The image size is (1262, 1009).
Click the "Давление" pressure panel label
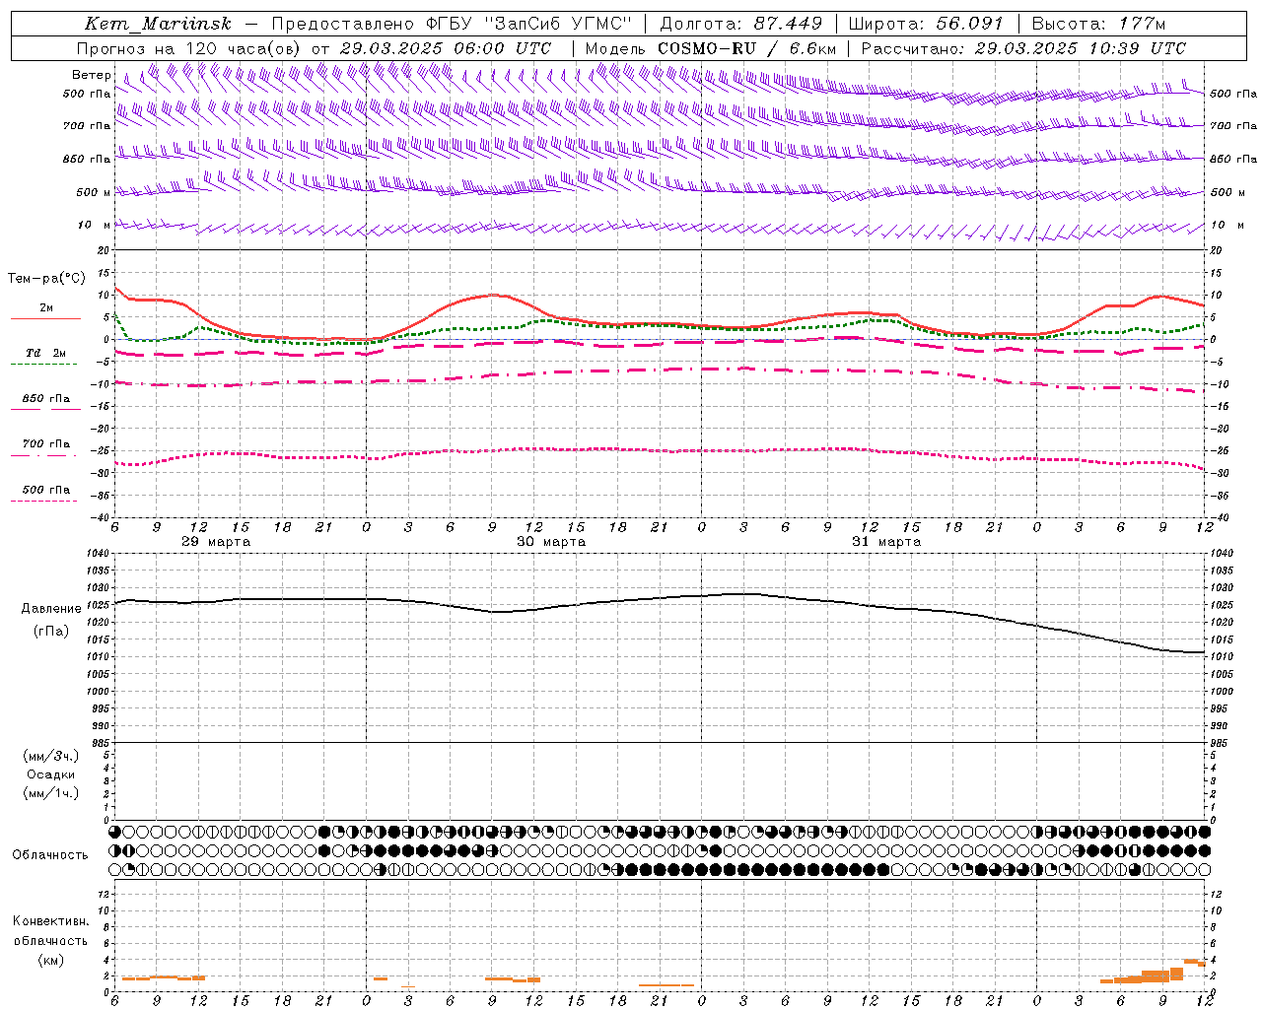tap(51, 609)
